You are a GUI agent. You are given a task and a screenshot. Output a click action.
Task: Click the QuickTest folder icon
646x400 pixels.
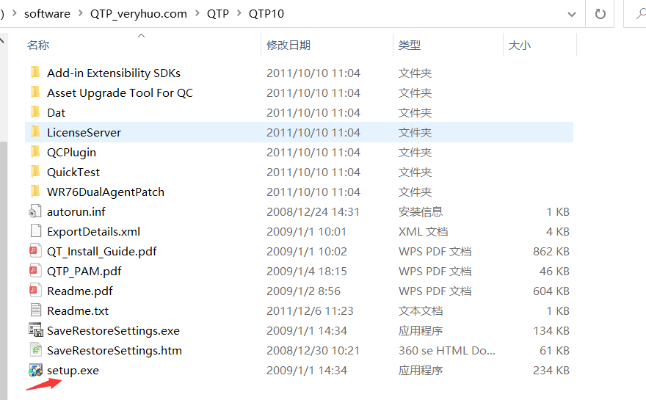[x=35, y=171]
